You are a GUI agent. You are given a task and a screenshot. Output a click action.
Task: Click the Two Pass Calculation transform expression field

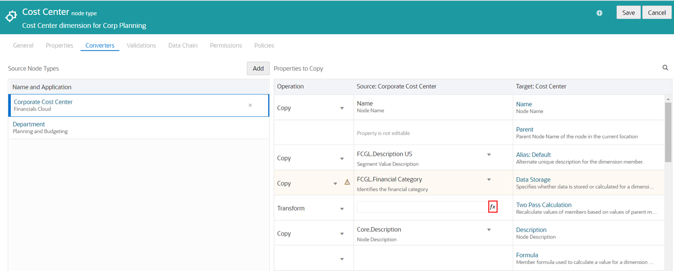422,207
